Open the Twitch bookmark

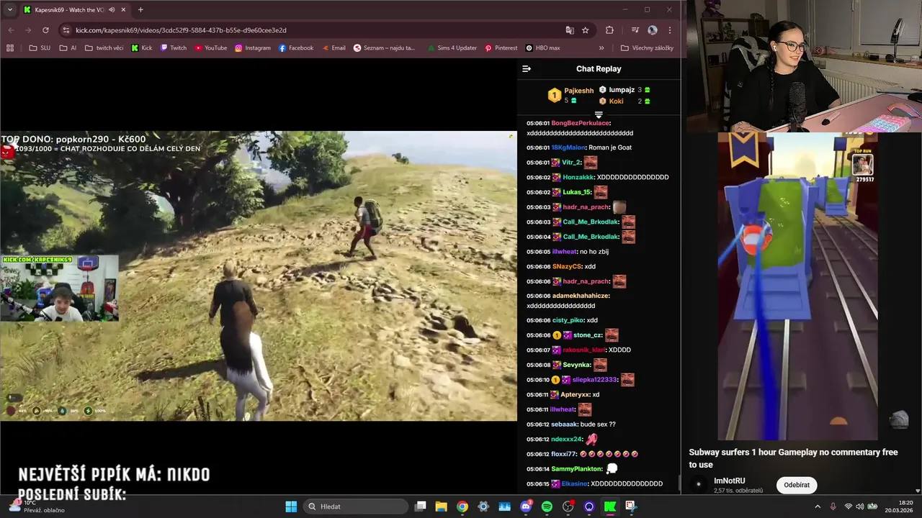[174, 48]
